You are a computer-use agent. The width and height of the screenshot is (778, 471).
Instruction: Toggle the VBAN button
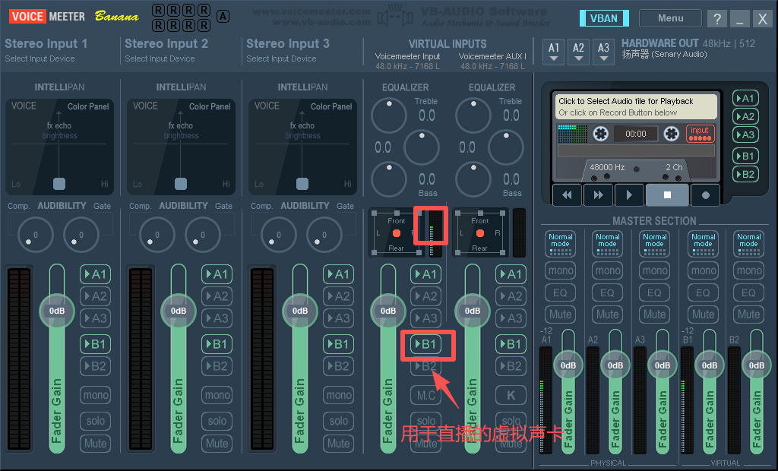pos(604,18)
